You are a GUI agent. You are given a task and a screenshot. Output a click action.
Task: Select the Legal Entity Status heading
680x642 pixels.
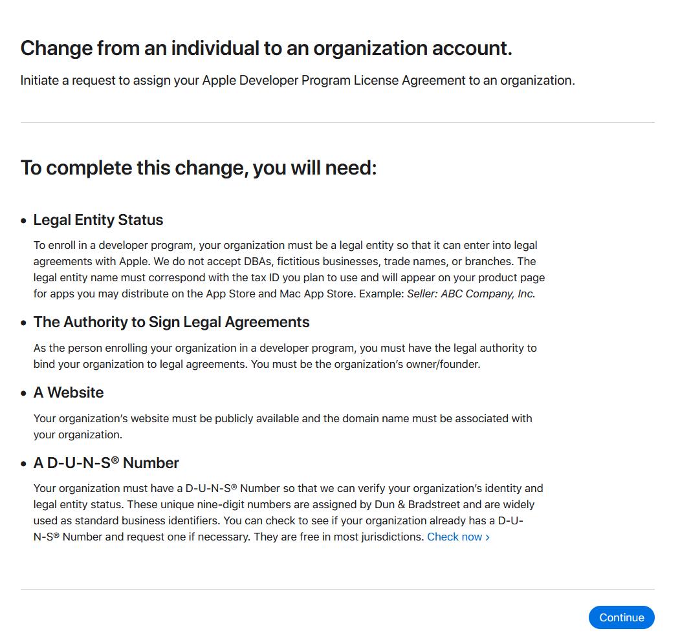(x=98, y=220)
